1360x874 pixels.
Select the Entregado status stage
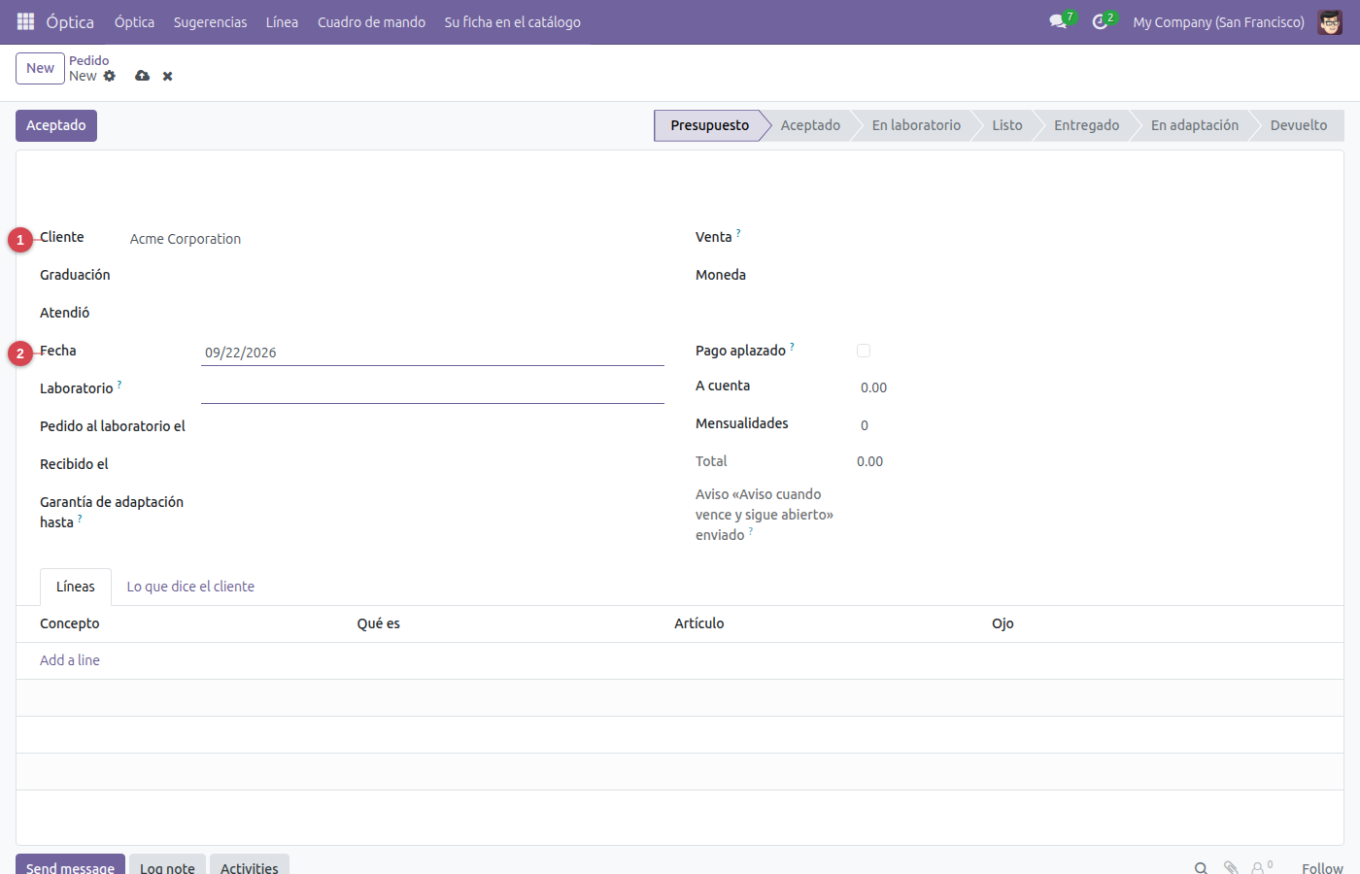(x=1086, y=125)
